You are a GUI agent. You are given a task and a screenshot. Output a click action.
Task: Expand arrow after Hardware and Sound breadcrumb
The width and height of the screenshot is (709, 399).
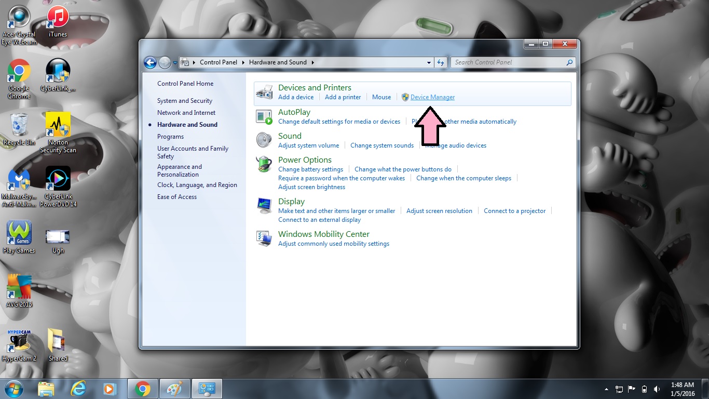pyautogui.click(x=312, y=62)
